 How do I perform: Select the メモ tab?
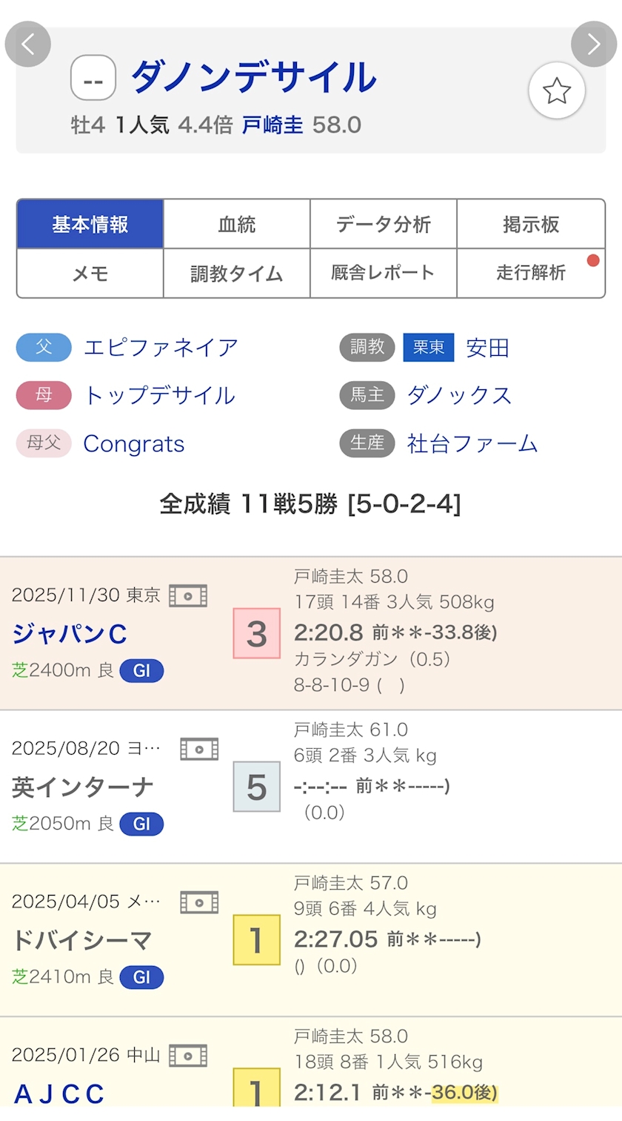click(x=90, y=274)
